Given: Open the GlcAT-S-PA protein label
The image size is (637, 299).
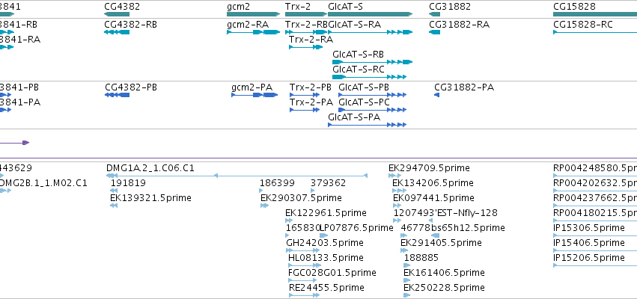Looking at the screenshot, I should click(354, 117).
